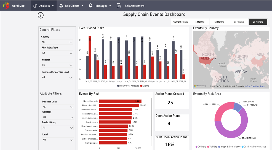Open the Analytics menu
The width and height of the screenshot is (272, 150).
[x=44, y=6]
